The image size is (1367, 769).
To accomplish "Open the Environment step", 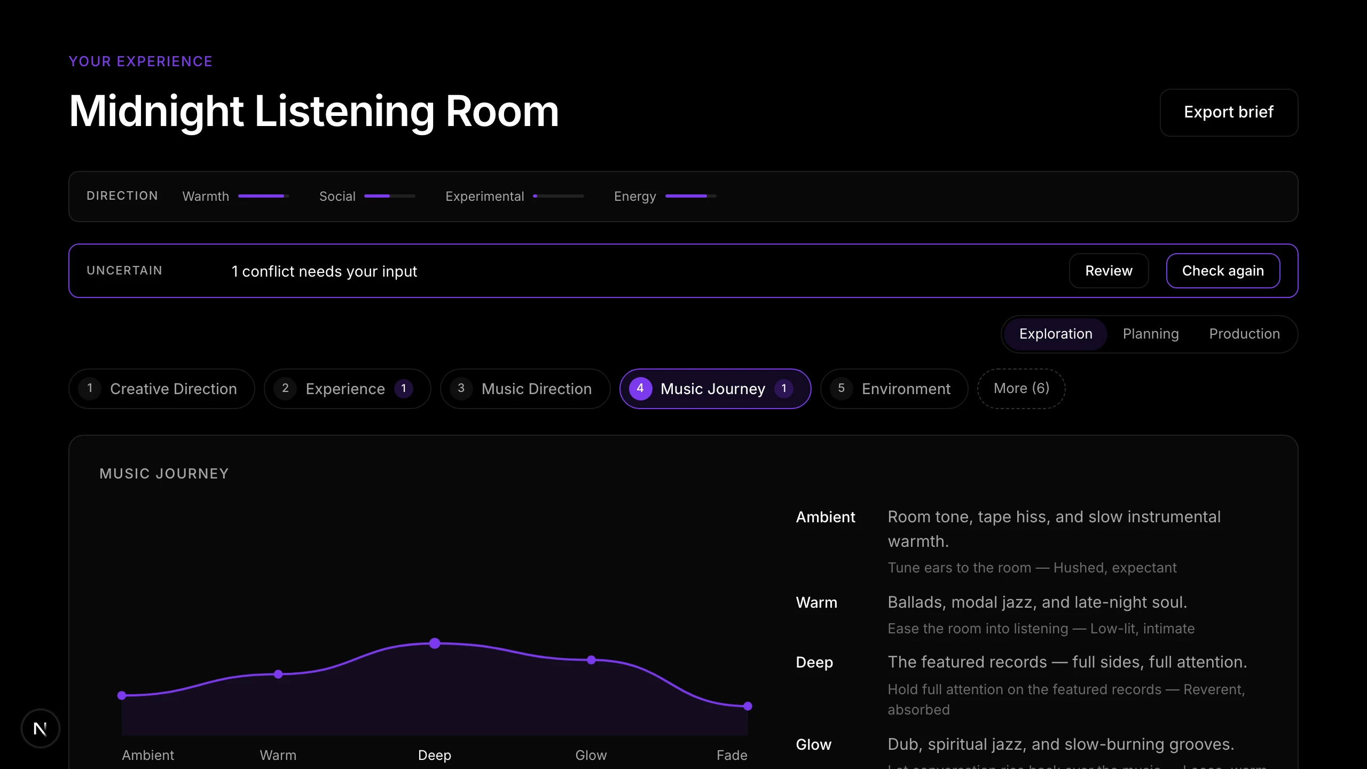I will coord(894,389).
